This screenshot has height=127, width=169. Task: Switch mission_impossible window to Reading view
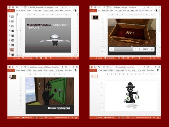(x=46, y=58)
